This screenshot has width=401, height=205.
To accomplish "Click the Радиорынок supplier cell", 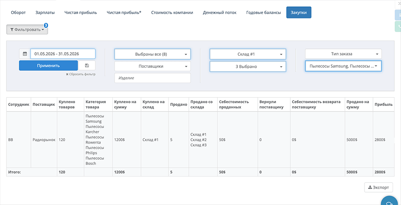I will point(44,140).
